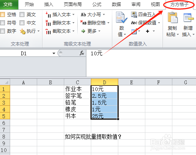Open the 数据 tab

(x=116, y=5)
